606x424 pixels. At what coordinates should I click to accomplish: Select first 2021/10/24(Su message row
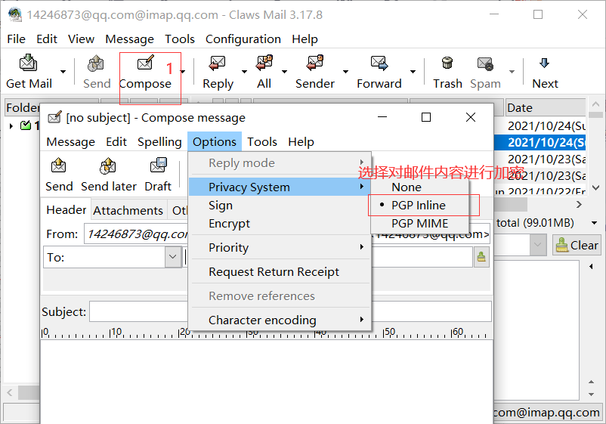tap(540, 125)
